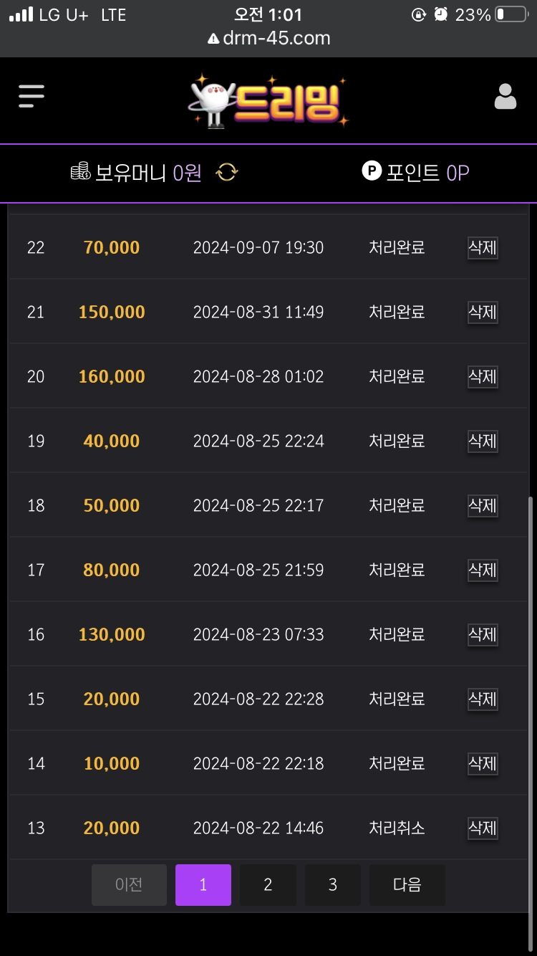The height and width of the screenshot is (956, 537).
Task: Delete the 150,000 entry from 2024-08-31
Action: tap(483, 312)
